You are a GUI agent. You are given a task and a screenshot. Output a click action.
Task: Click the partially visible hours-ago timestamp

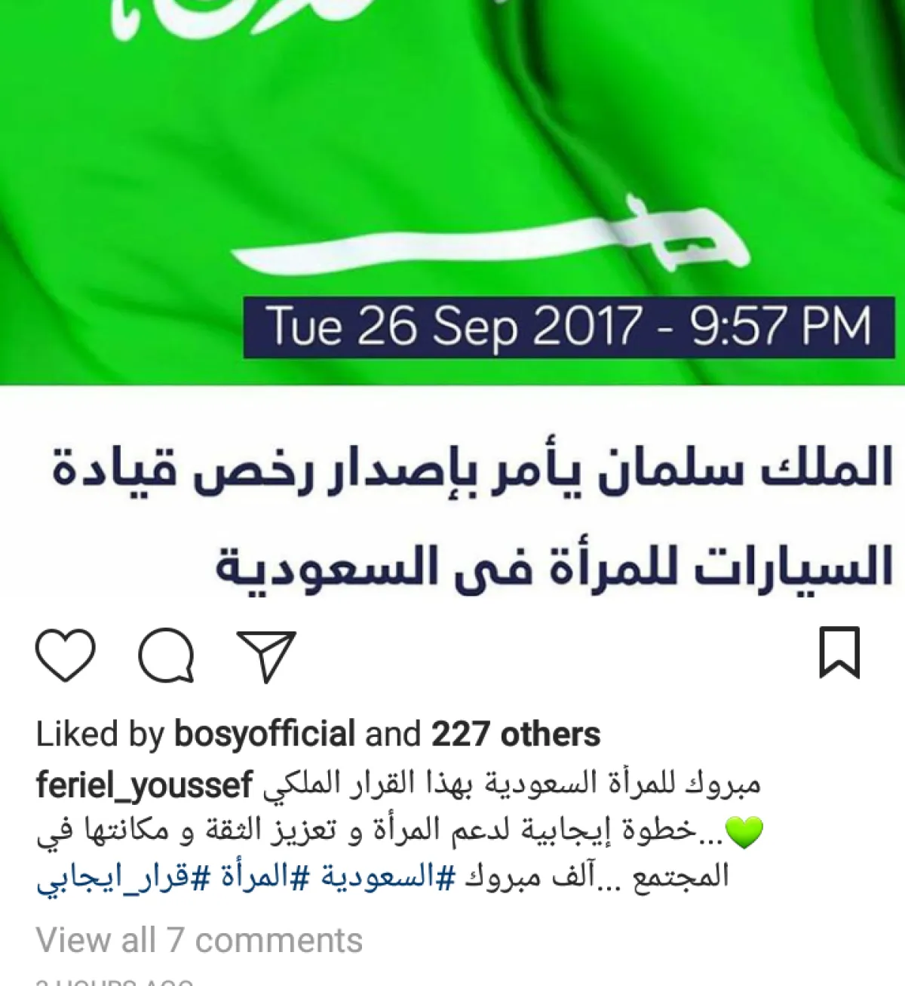click(x=115, y=981)
